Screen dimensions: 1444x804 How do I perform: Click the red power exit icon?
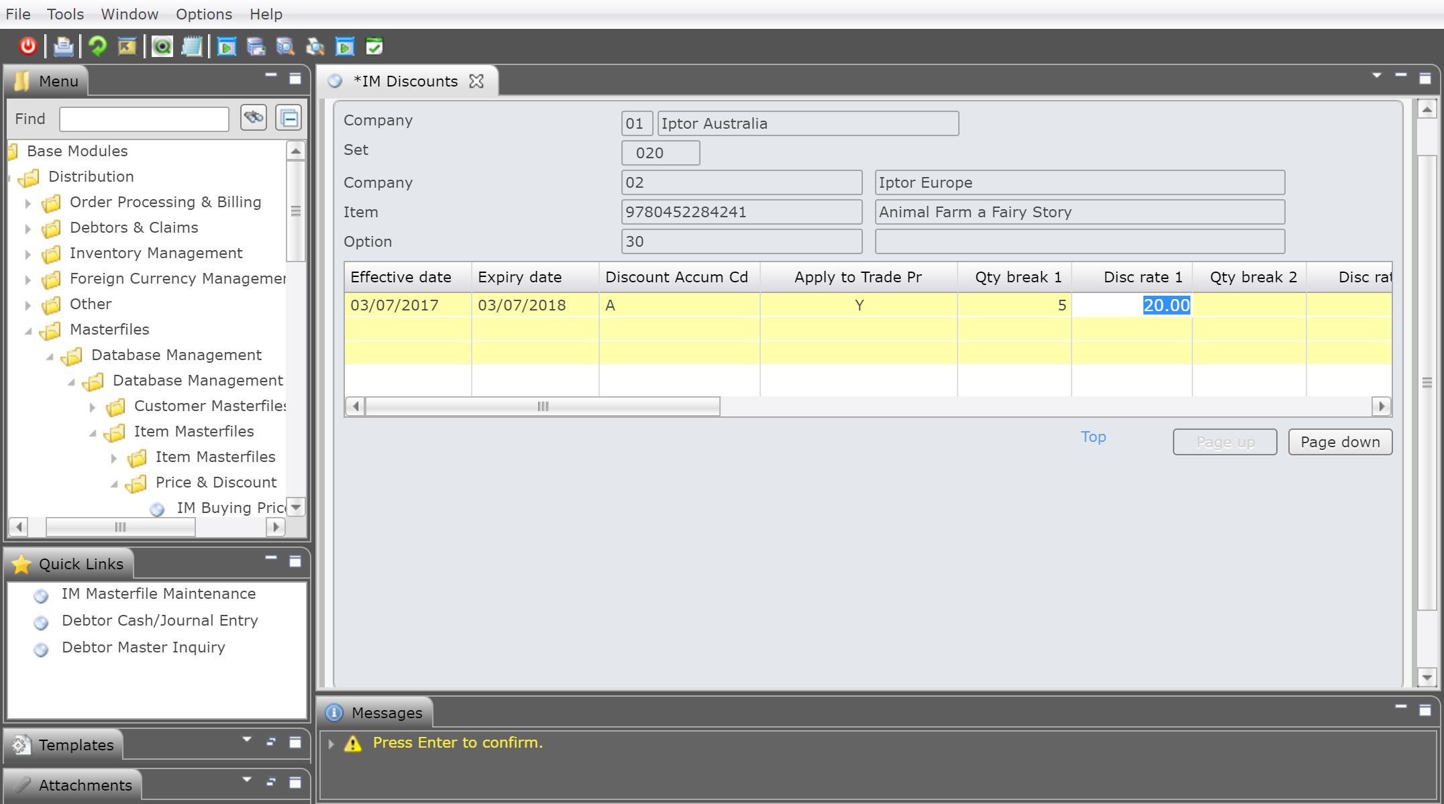(28, 46)
